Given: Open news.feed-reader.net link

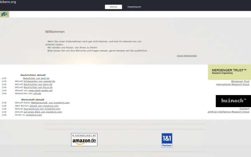Looking at the screenshot, I should coord(40,90).
